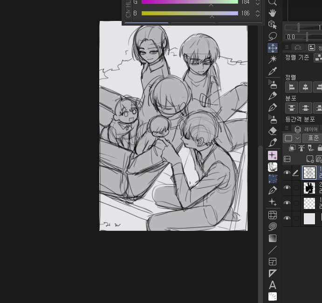Screen dimensions: 322x303
Task: Choose the white swirl brush thumbnail tool
Action: coord(273,167)
